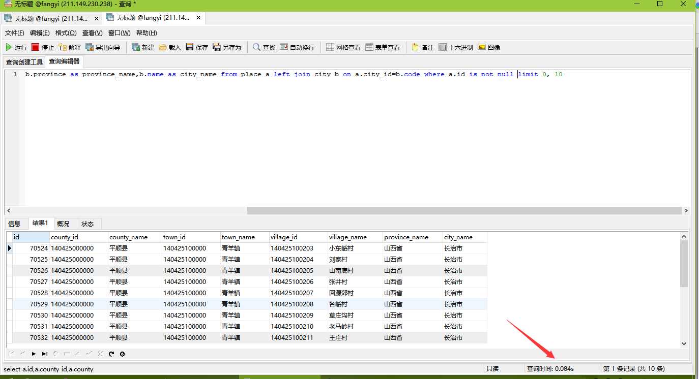699x379 pixels.
Task: Close the first 无标题 @fangyi tab
Action: click(x=96, y=18)
